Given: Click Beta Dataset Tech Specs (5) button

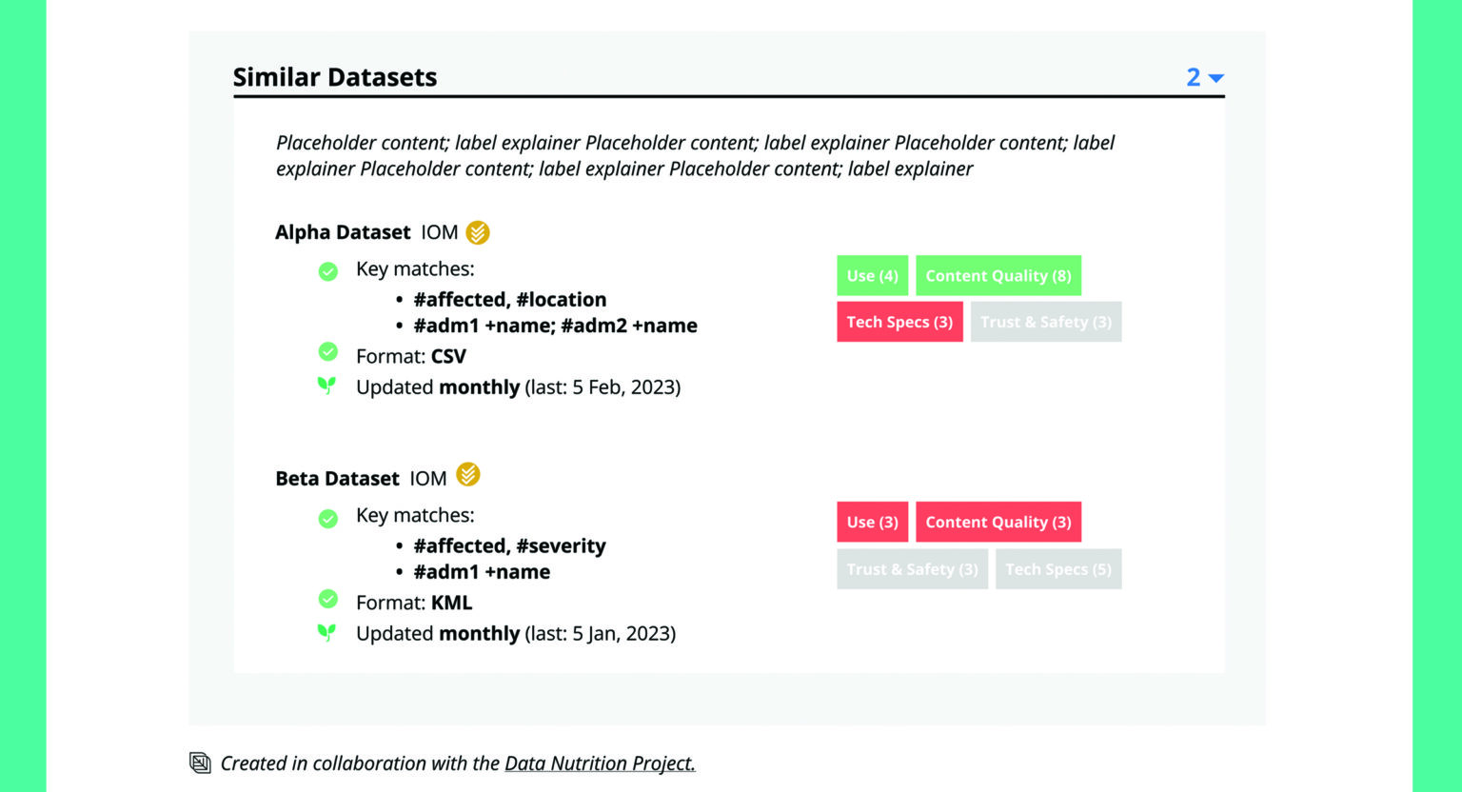Looking at the screenshot, I should pyautogui.click(x=1057, y=569).
